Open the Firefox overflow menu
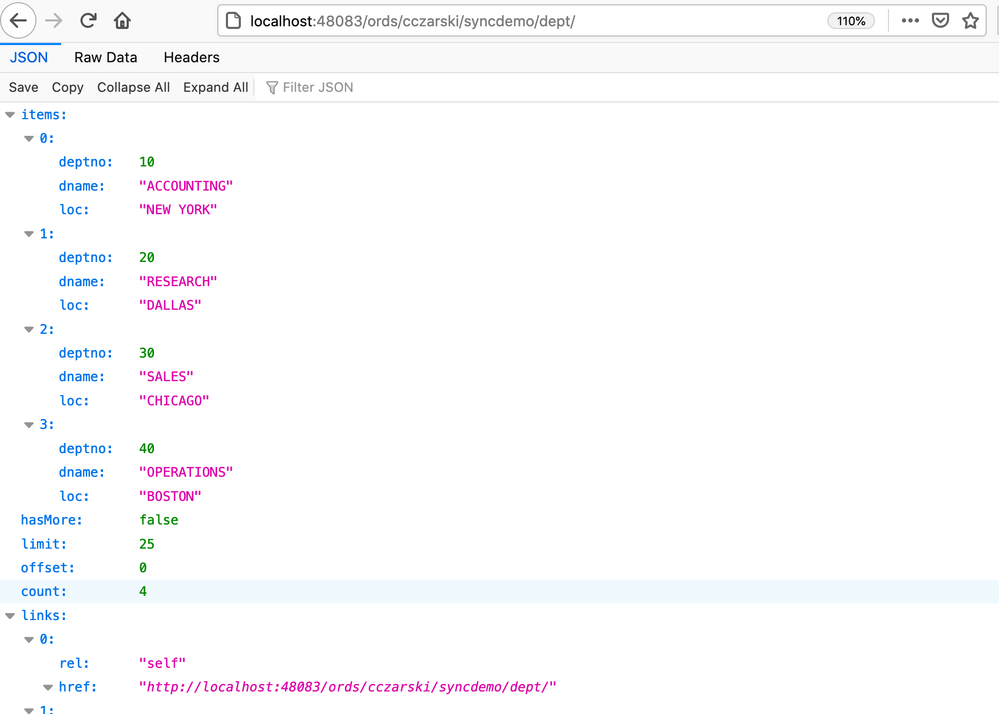 tap(910, 20)
